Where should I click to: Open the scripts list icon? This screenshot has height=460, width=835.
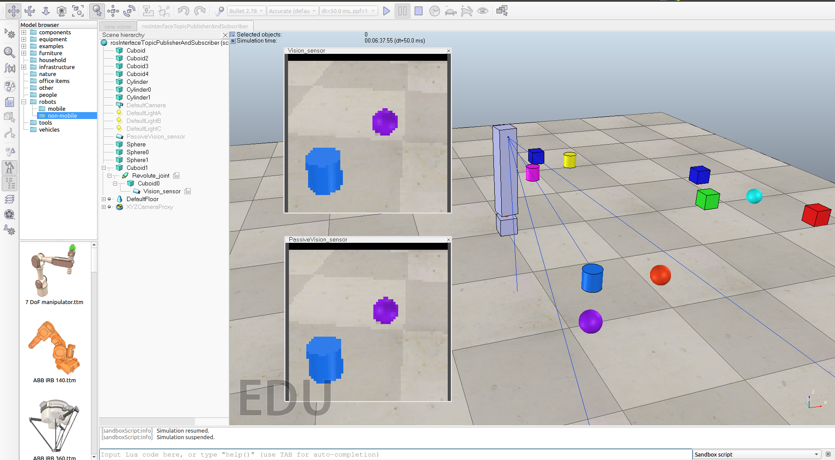point(10,103)
